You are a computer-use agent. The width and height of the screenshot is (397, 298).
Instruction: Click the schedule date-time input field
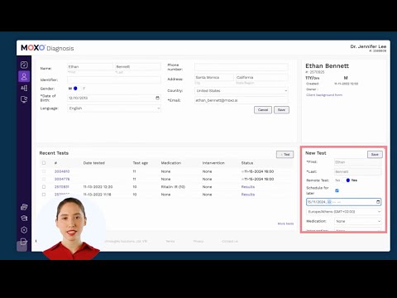point(344,202)
